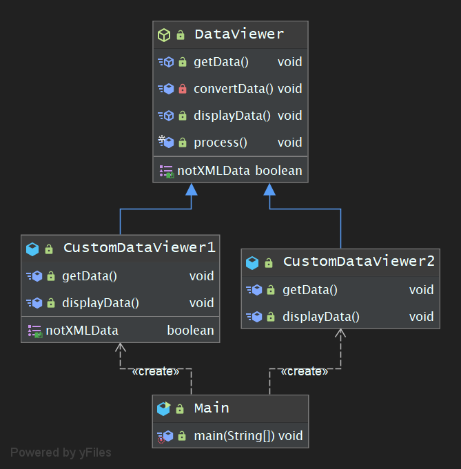
Task: Click the notXMLData property icon in DataViewer
Action: (x=166, y=171)
